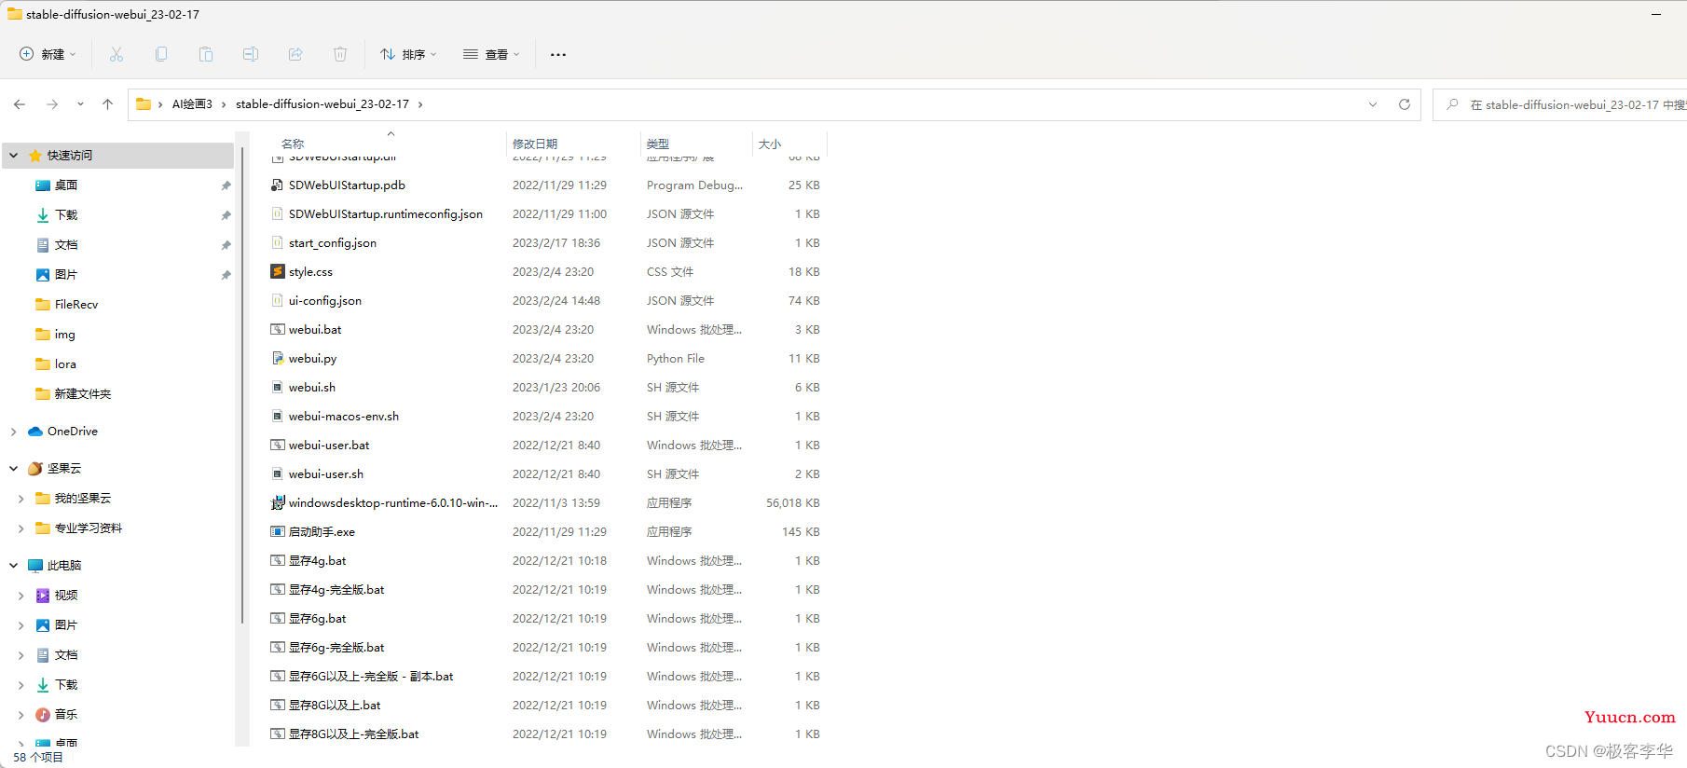Open the 排序 sort dropdown
The width and height of the screenshot is (1687, 768).
click(x=408, y=54)
